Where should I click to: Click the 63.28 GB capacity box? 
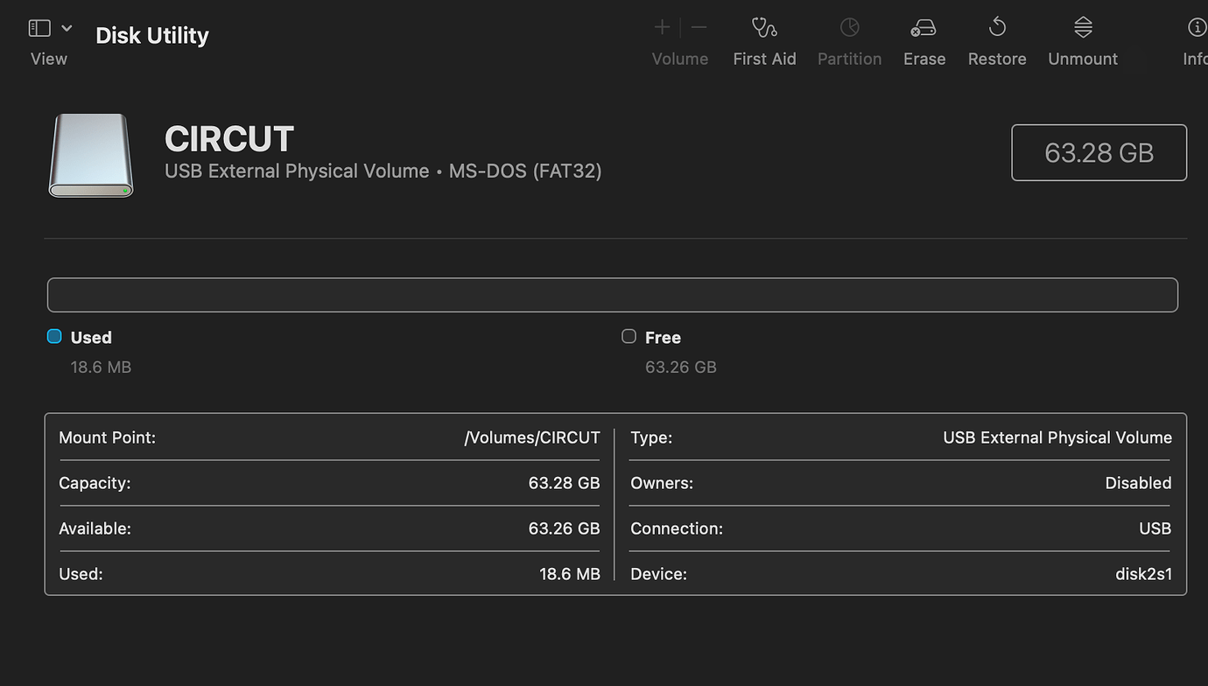coord(1099,153)
